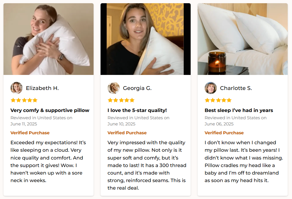Open review titled "I love the 5-star quality!"

pos(137,110)
